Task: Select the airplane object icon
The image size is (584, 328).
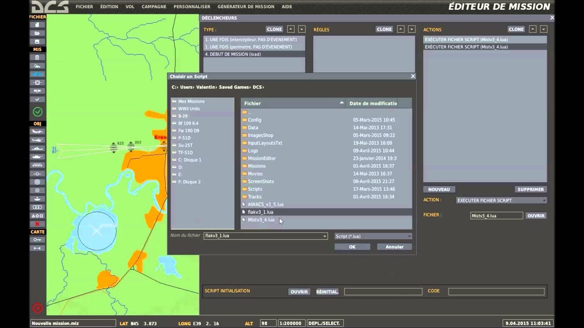Action: coord(37,132)
